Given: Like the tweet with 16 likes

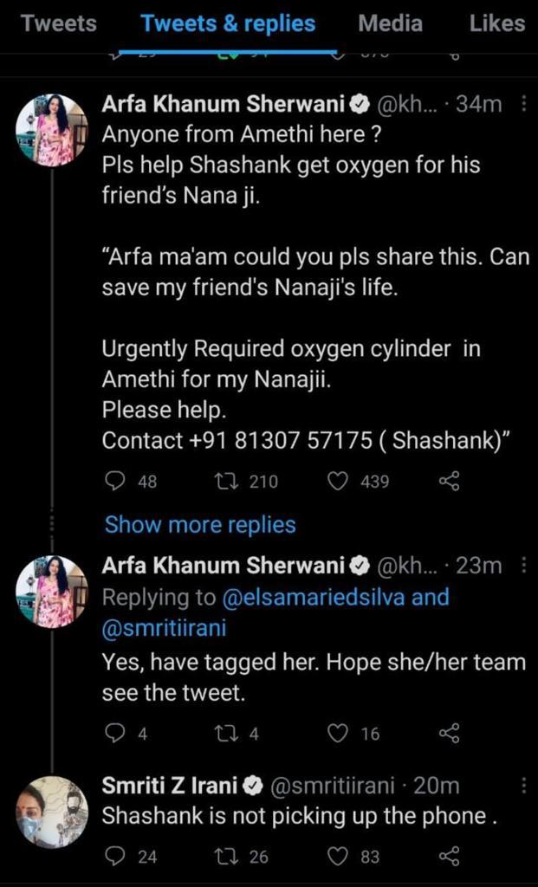Looking at the screenshot, I should [338, 734].
